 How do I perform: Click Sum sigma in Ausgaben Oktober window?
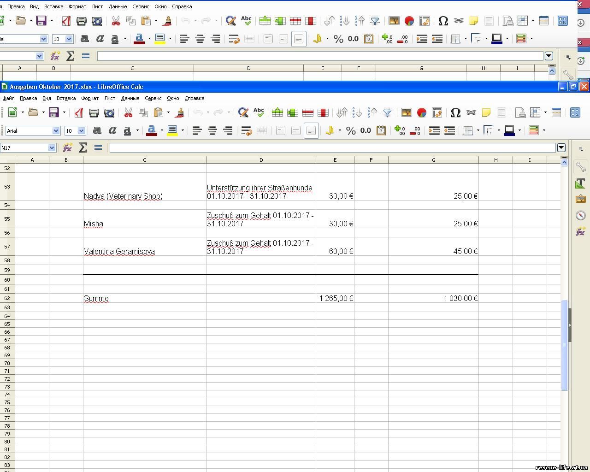tap(83, 147)
